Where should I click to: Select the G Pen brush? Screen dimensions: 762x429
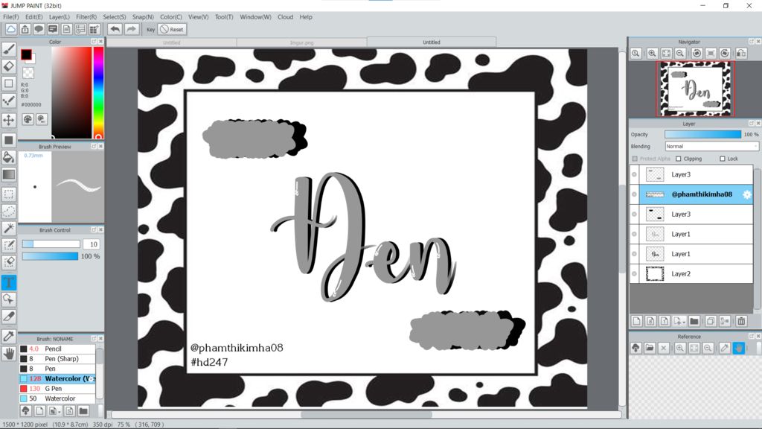[x=57, y=388]
